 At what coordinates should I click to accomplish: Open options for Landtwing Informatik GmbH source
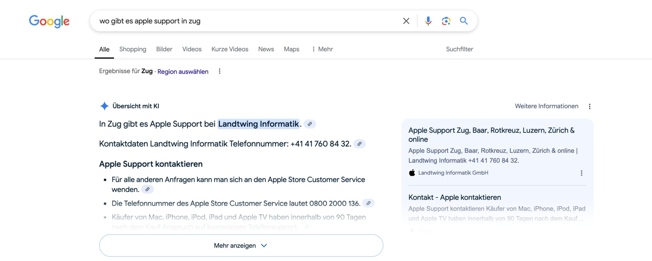pyautogui.click(x=581, y=173)
